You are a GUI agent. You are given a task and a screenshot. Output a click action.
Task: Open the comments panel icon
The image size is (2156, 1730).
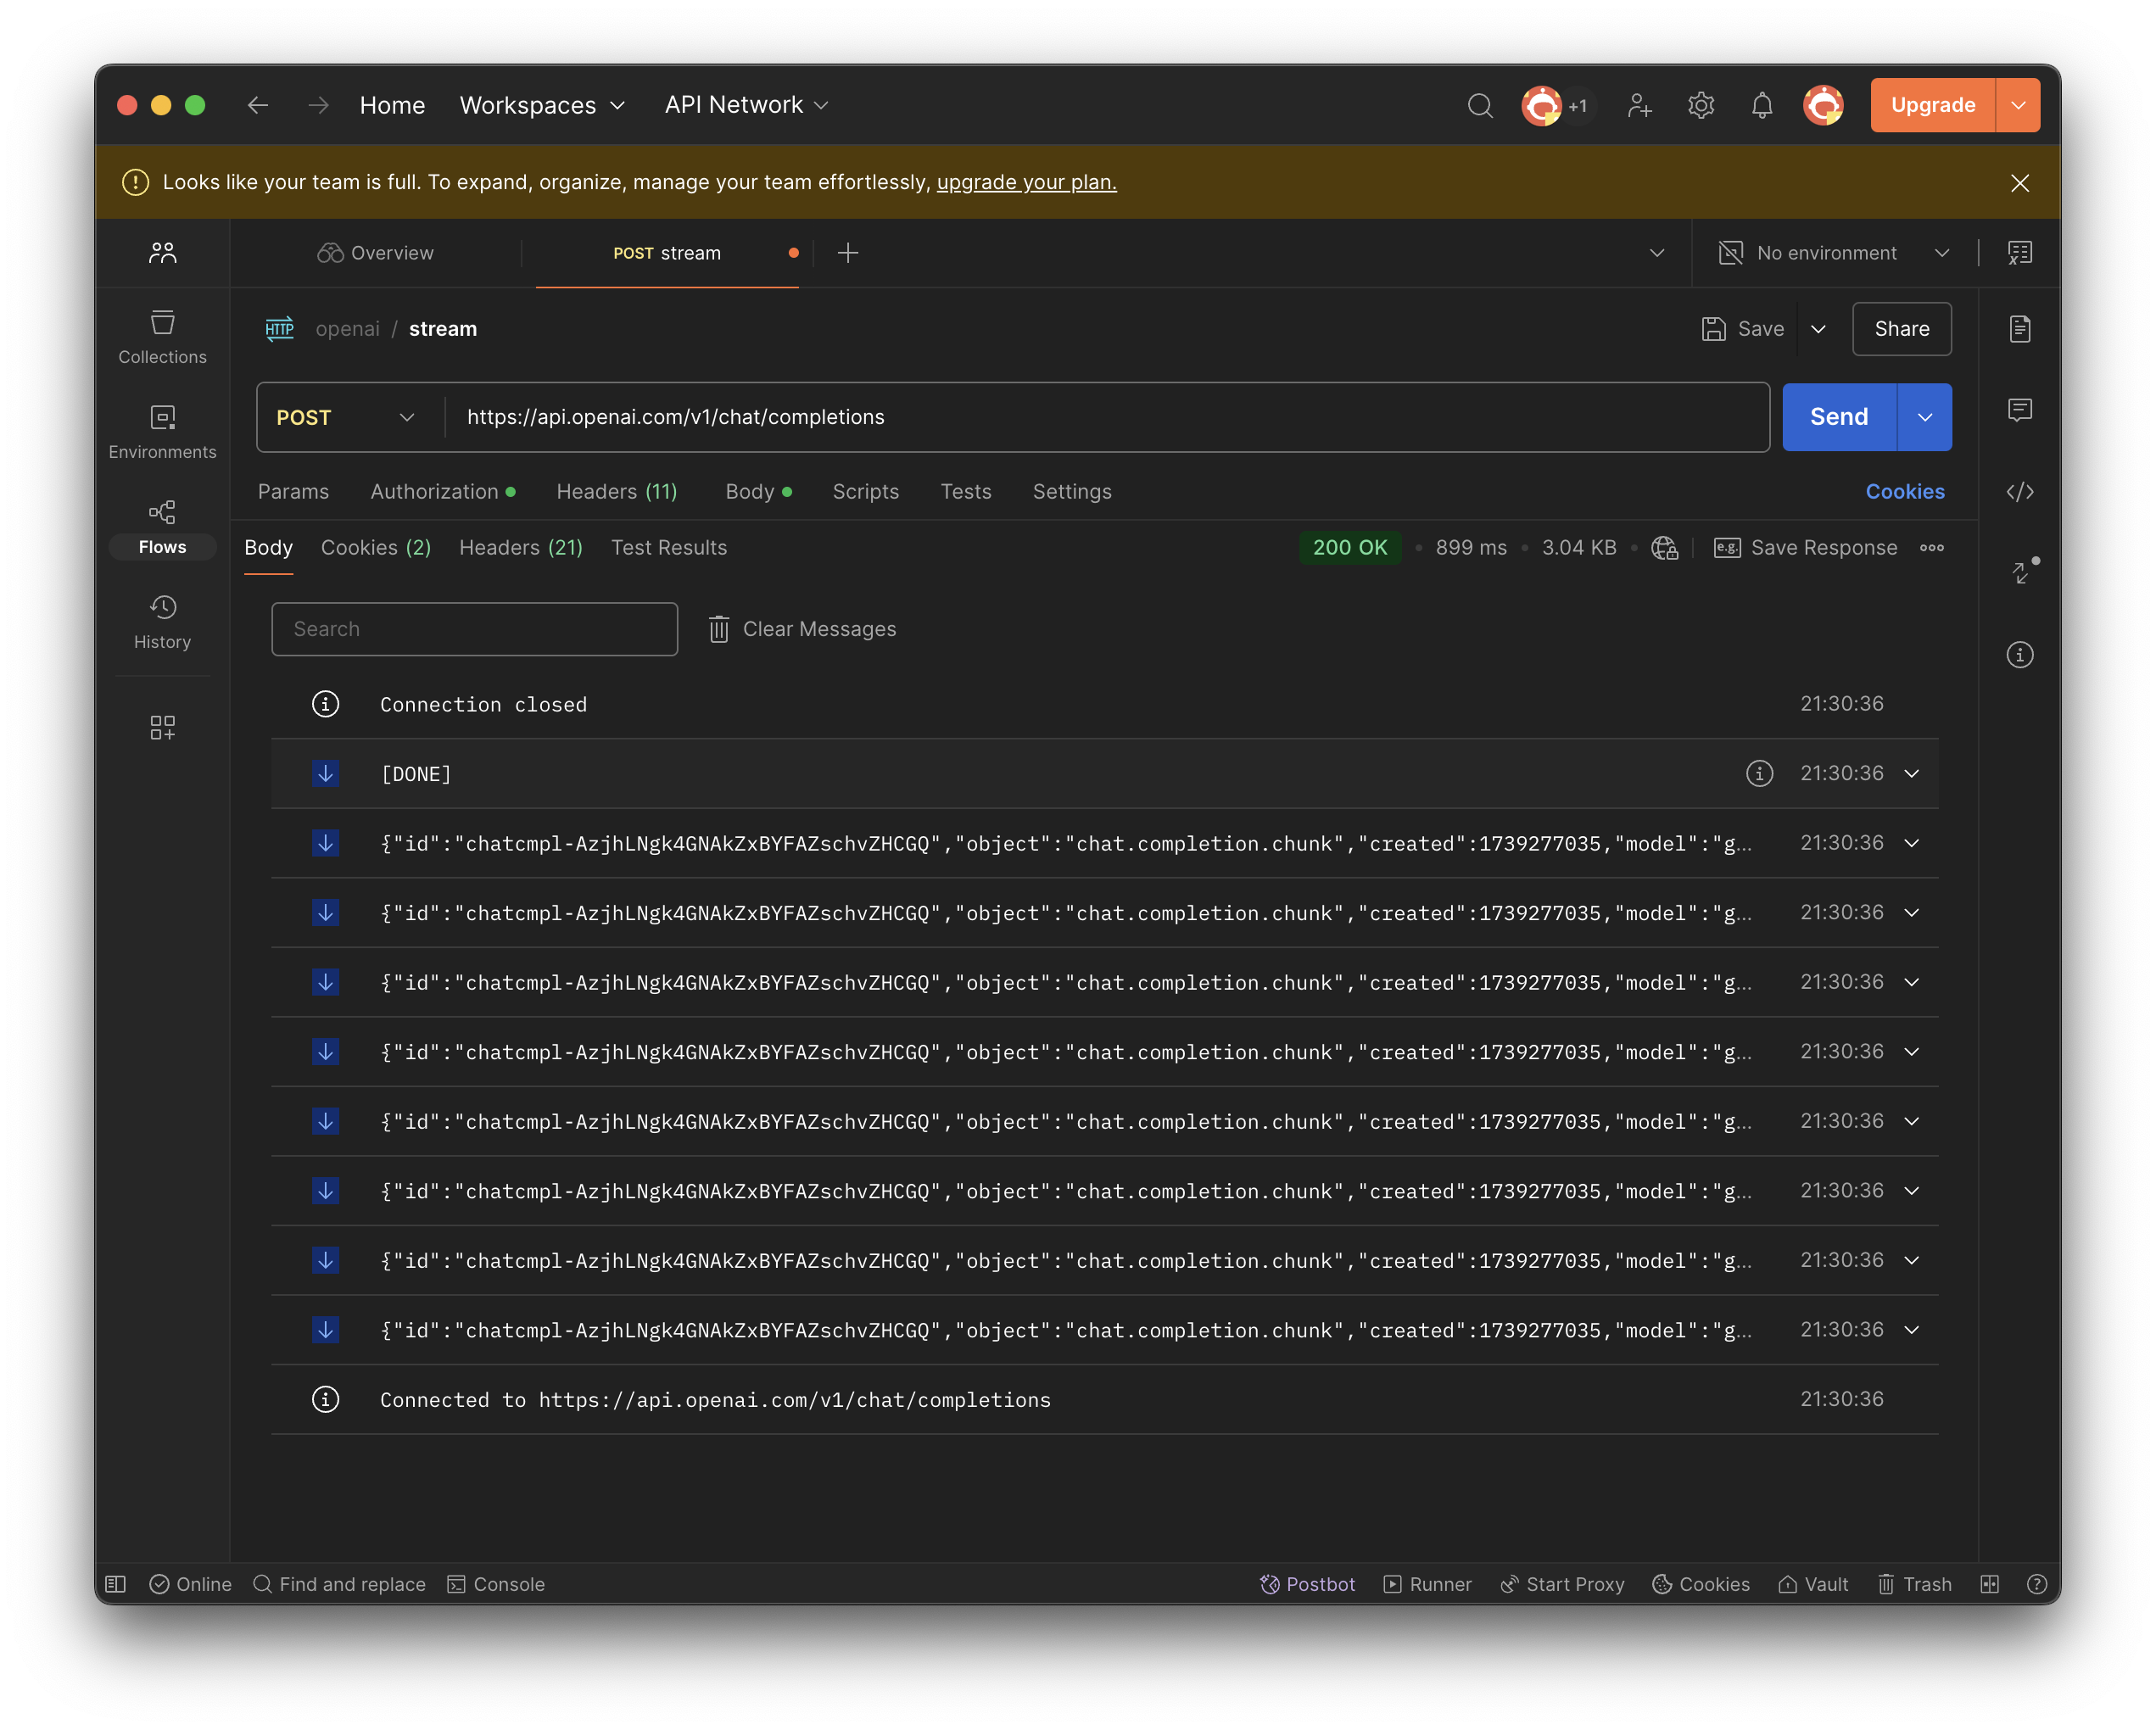2019,410
